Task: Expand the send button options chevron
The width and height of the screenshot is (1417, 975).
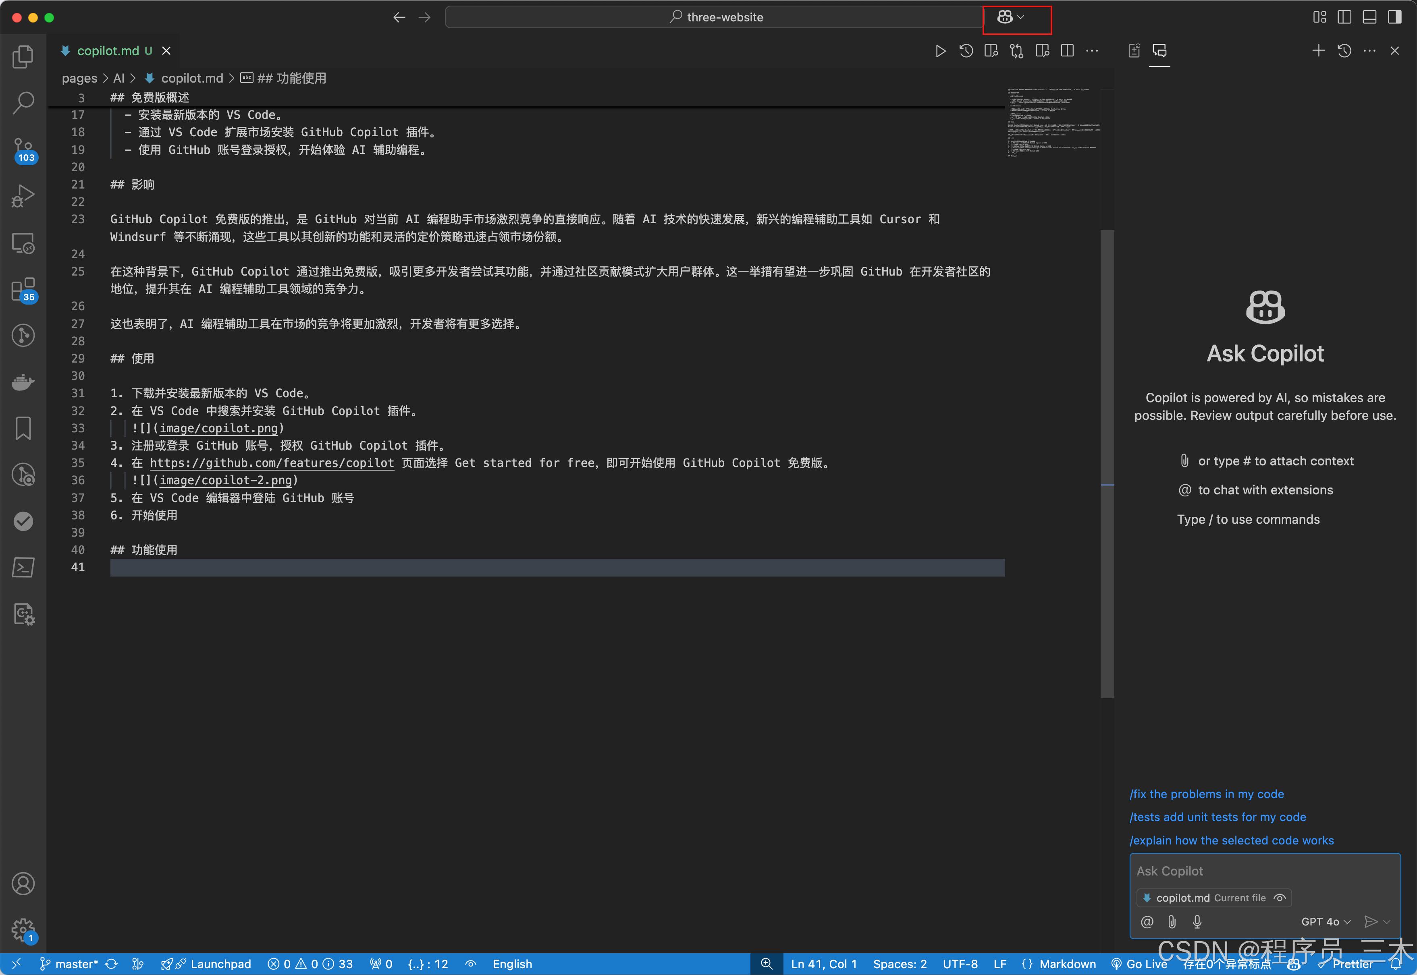Action: point(1387,921)
